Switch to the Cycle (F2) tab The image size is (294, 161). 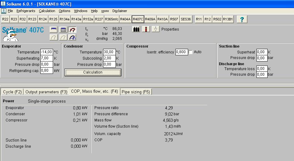point(12,92)
